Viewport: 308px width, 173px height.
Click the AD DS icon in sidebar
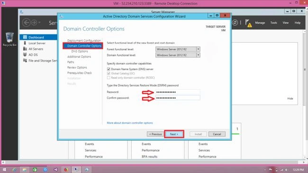coord(25,55)
